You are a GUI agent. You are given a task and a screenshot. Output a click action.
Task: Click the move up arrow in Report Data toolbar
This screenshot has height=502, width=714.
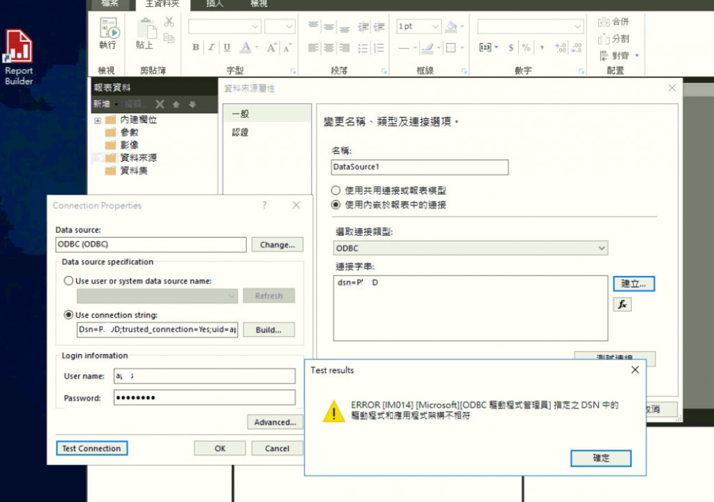(x=176, y=105)
